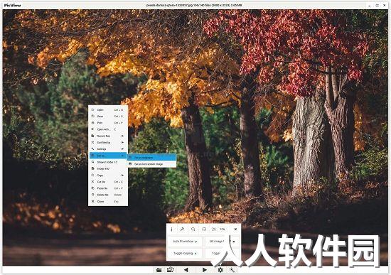Click the speech bubble icon in the popup

(x=204, y=229)
